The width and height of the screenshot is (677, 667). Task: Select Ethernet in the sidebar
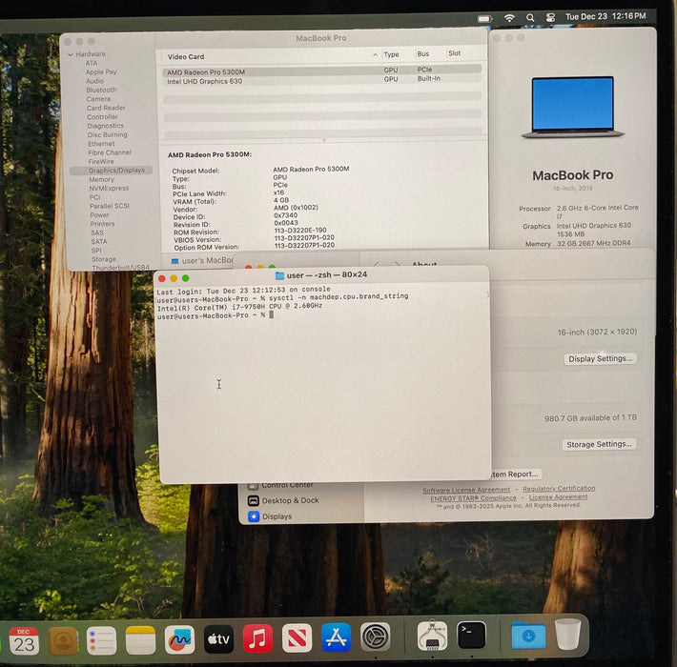point(101,144)
